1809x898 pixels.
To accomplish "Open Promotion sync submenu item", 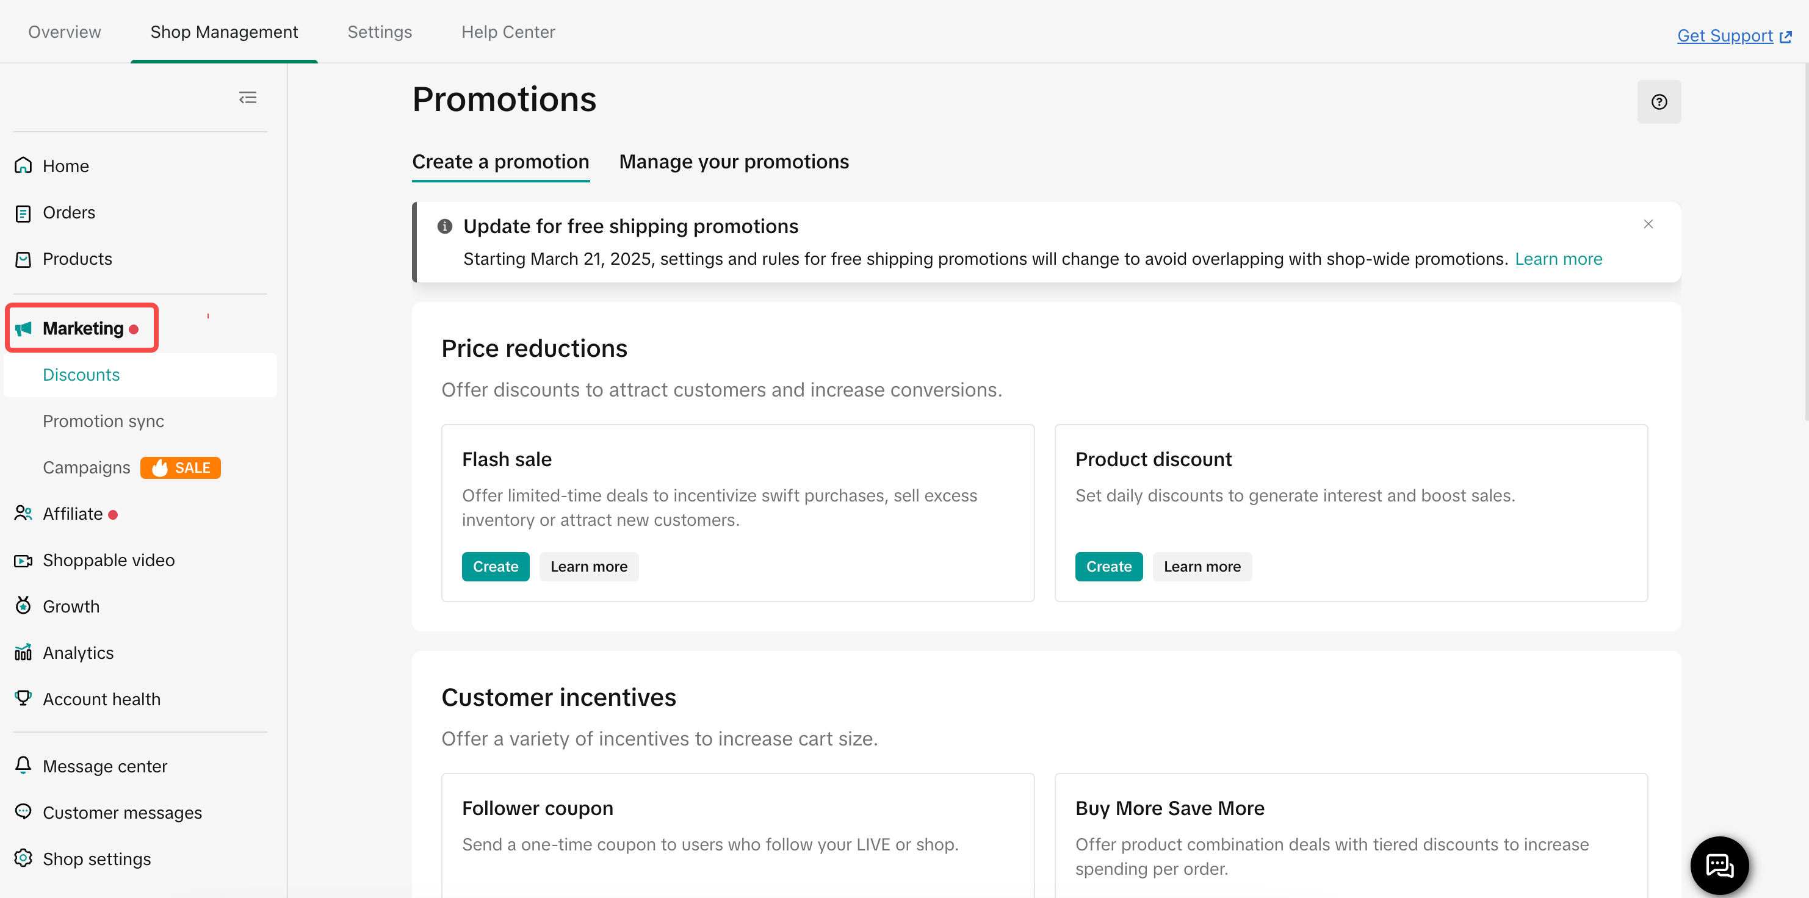I will point(103,422).
